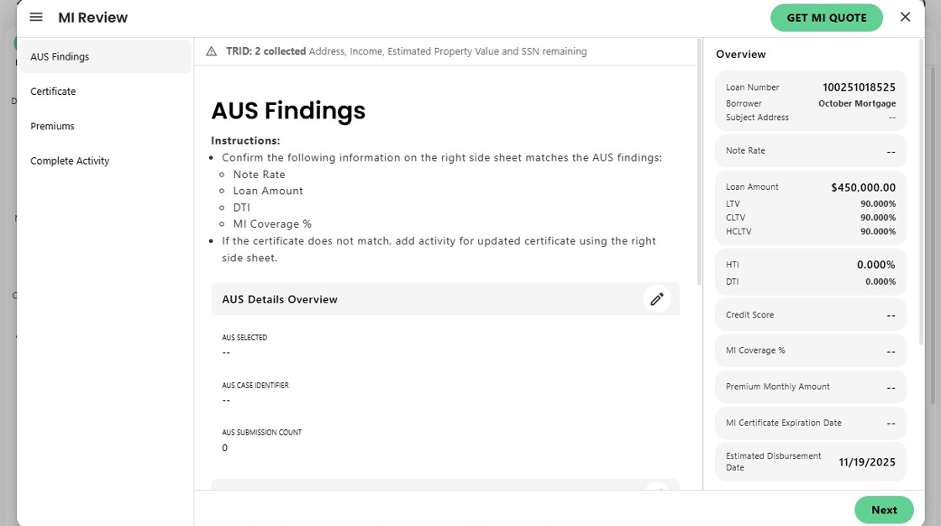This screenshot has height=526, width=941.
Task: Open the hamburger navigation menu
Action: (x=36, y=18)
